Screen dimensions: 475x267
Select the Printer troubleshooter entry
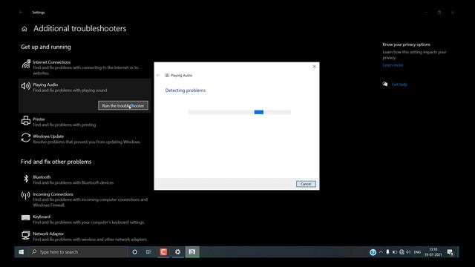pyautogui.click(x=85, y=122)
